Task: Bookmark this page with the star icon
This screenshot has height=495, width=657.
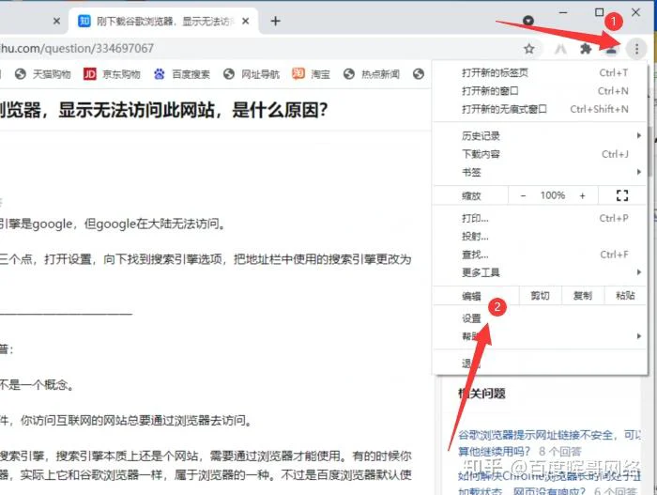Action: tap(529, 49)
